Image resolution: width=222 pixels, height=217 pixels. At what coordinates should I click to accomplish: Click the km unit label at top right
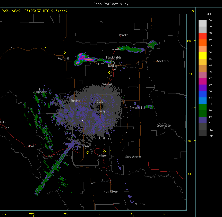click(192, 11)
